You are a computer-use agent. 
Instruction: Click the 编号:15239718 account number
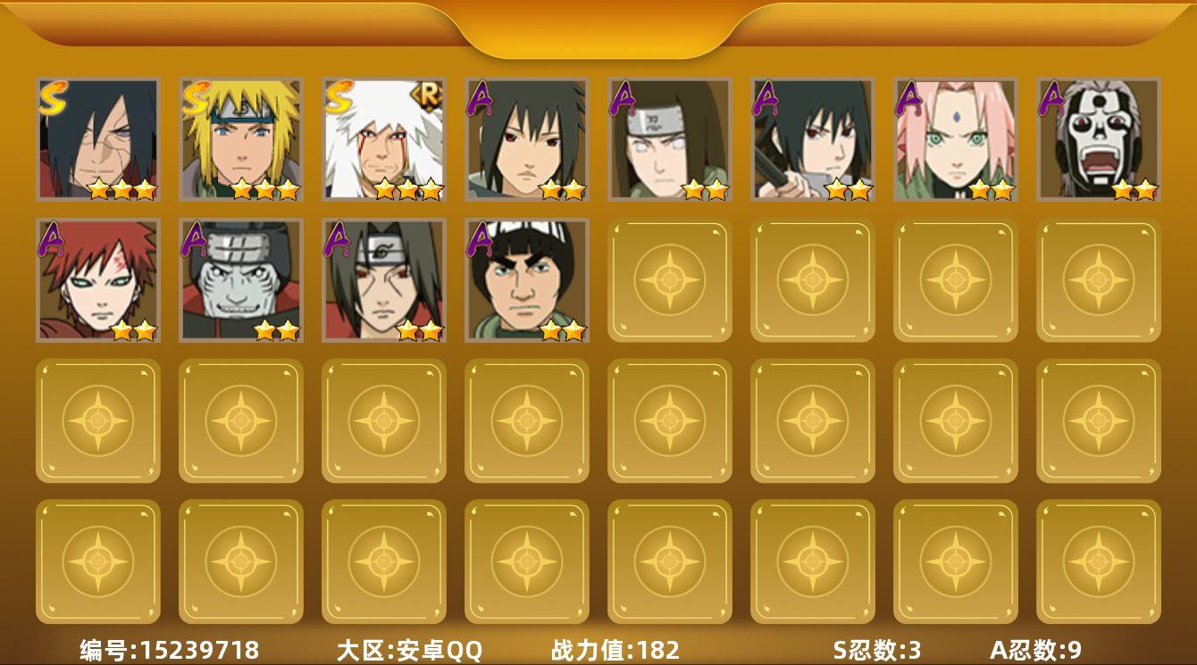pos(170,650)
